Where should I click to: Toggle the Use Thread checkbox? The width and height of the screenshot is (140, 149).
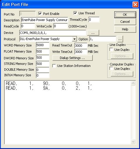(x=75, y=13)
